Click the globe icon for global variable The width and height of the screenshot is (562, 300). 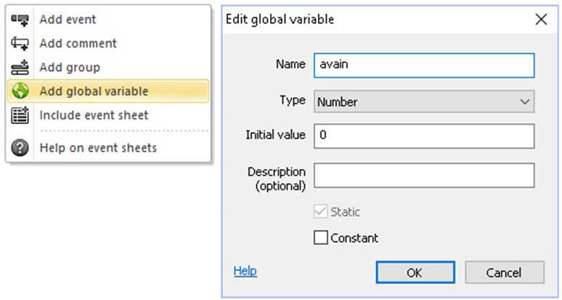[20, 91]
